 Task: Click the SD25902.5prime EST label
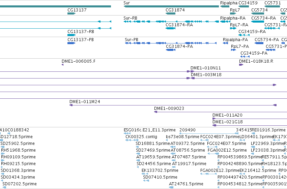pos(18,143)
